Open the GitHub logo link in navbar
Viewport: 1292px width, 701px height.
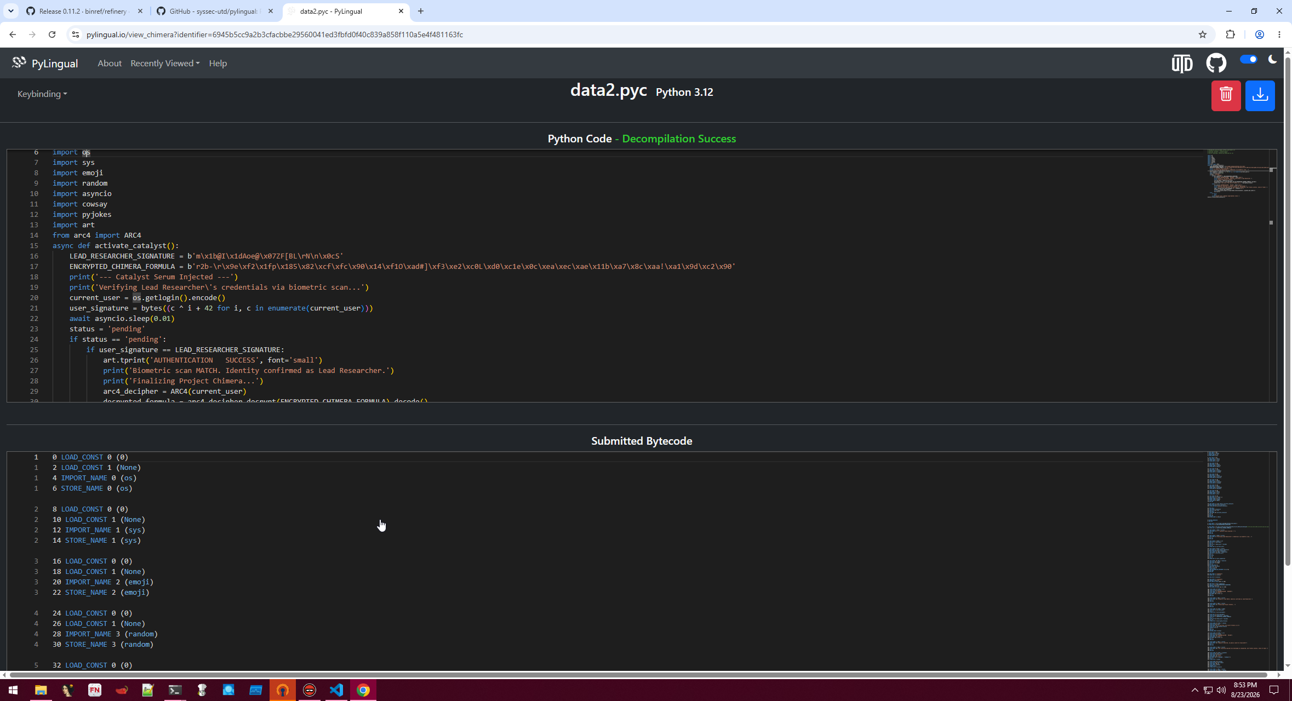pyautogui.click(x=1216, y=63)
